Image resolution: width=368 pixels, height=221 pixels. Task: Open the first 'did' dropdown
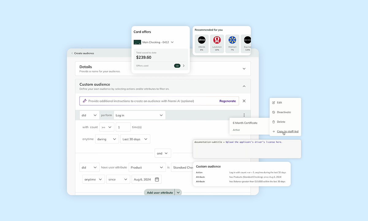coord(90,115)
